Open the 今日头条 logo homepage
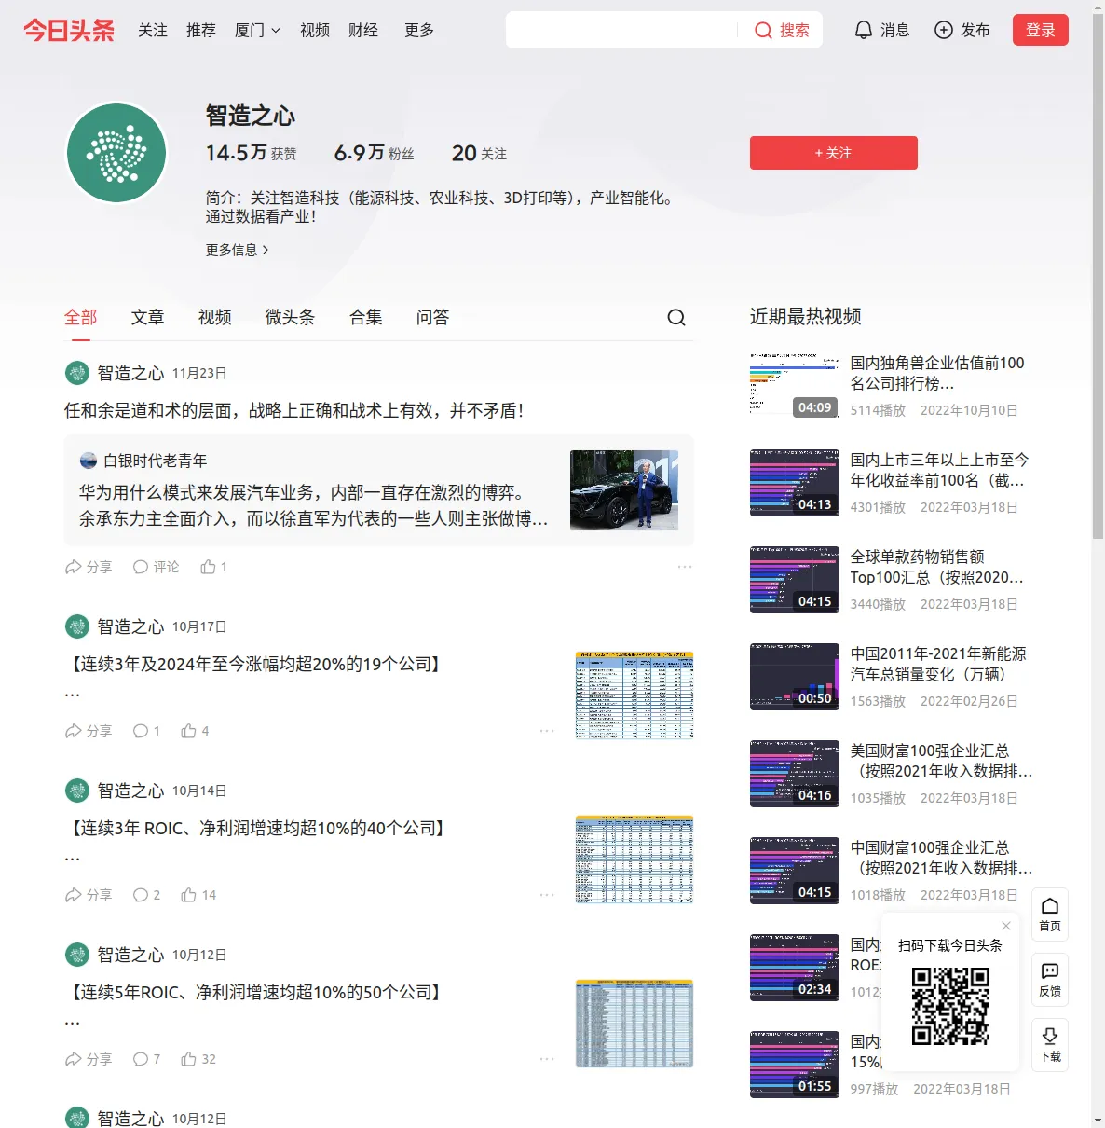The width and height of the screenshot is (1105, 1128). (69, 30)
